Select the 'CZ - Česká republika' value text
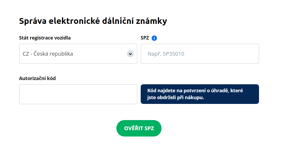This screenshot has height=154, width=283. 48,54
